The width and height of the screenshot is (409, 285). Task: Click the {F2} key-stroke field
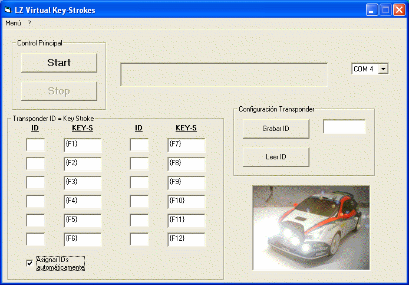point(83,164)
